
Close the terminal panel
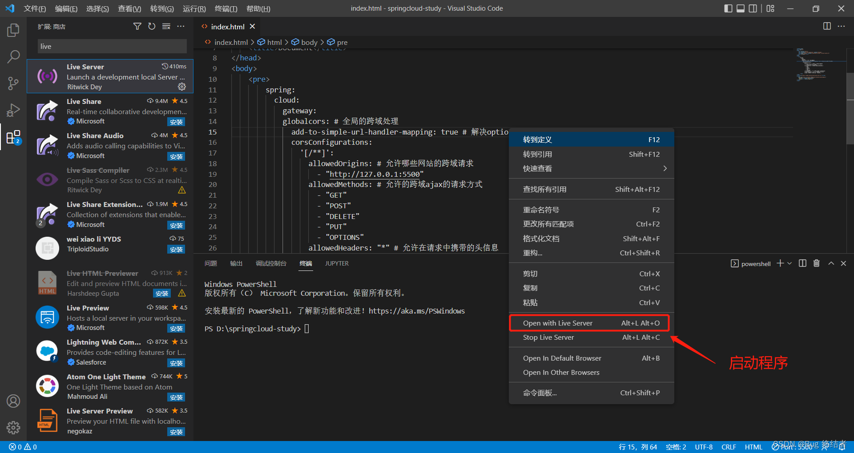coord(843,263)
